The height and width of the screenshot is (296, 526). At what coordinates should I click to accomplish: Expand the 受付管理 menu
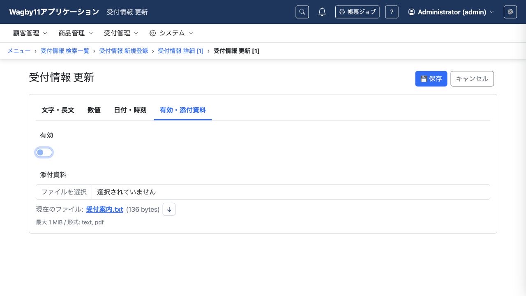tap(121, 33)
